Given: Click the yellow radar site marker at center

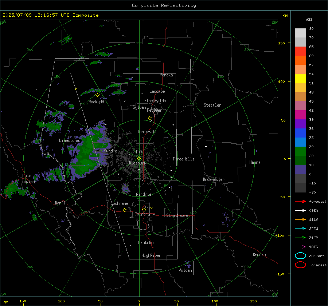Looking at the screenshot, I should point(139,158).
